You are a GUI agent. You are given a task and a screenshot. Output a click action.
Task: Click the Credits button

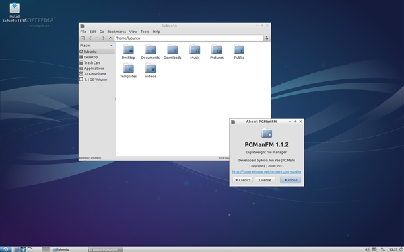(242, 180)
